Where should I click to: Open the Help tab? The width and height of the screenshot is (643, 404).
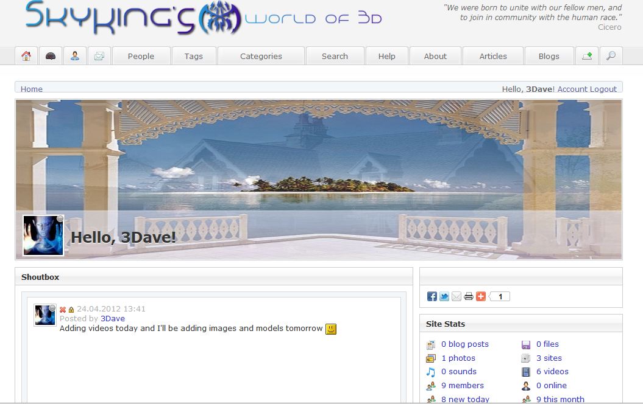pos(386,56)
